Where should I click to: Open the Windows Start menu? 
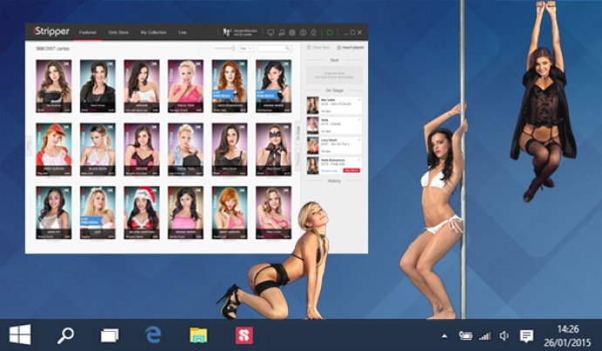coord(20,334)
